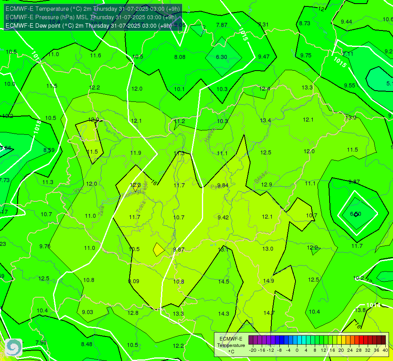Click the 14.9 dew point value

click(269, 281)
